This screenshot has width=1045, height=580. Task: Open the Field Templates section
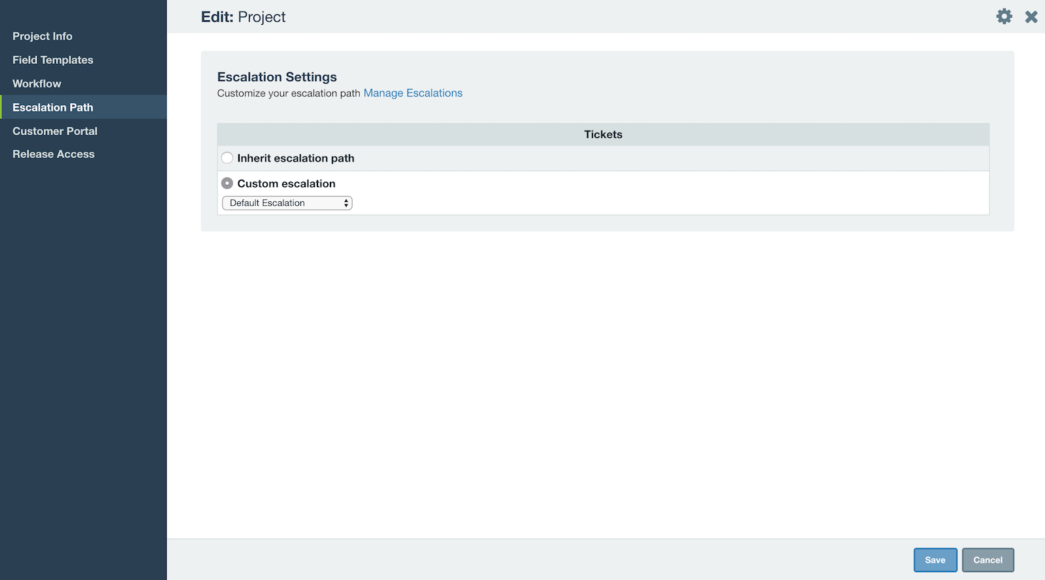pos(53,60)
